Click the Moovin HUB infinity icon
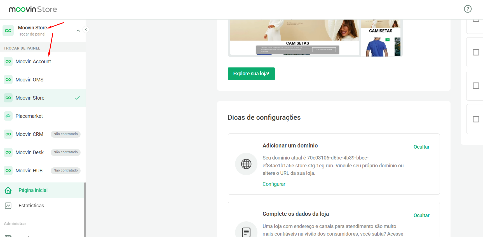This screenshot has height=237, width=483. 8,170
